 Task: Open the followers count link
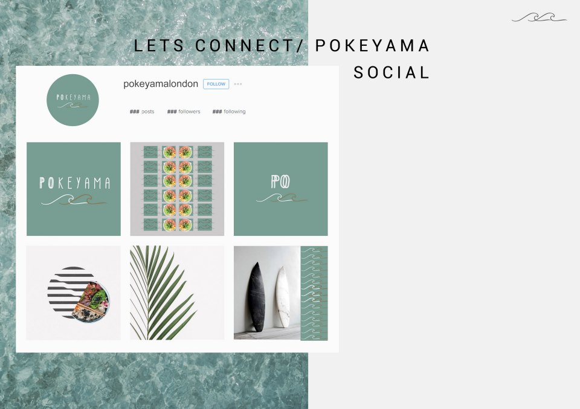(184, 112)
